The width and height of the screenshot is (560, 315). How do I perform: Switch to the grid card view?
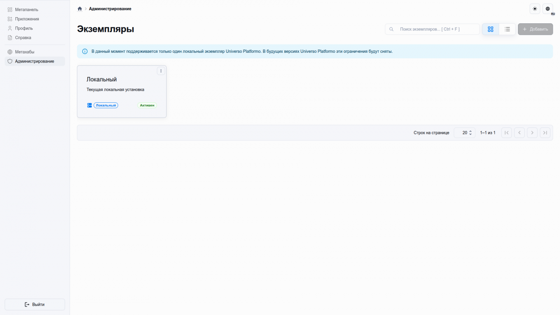coord(490,29)
